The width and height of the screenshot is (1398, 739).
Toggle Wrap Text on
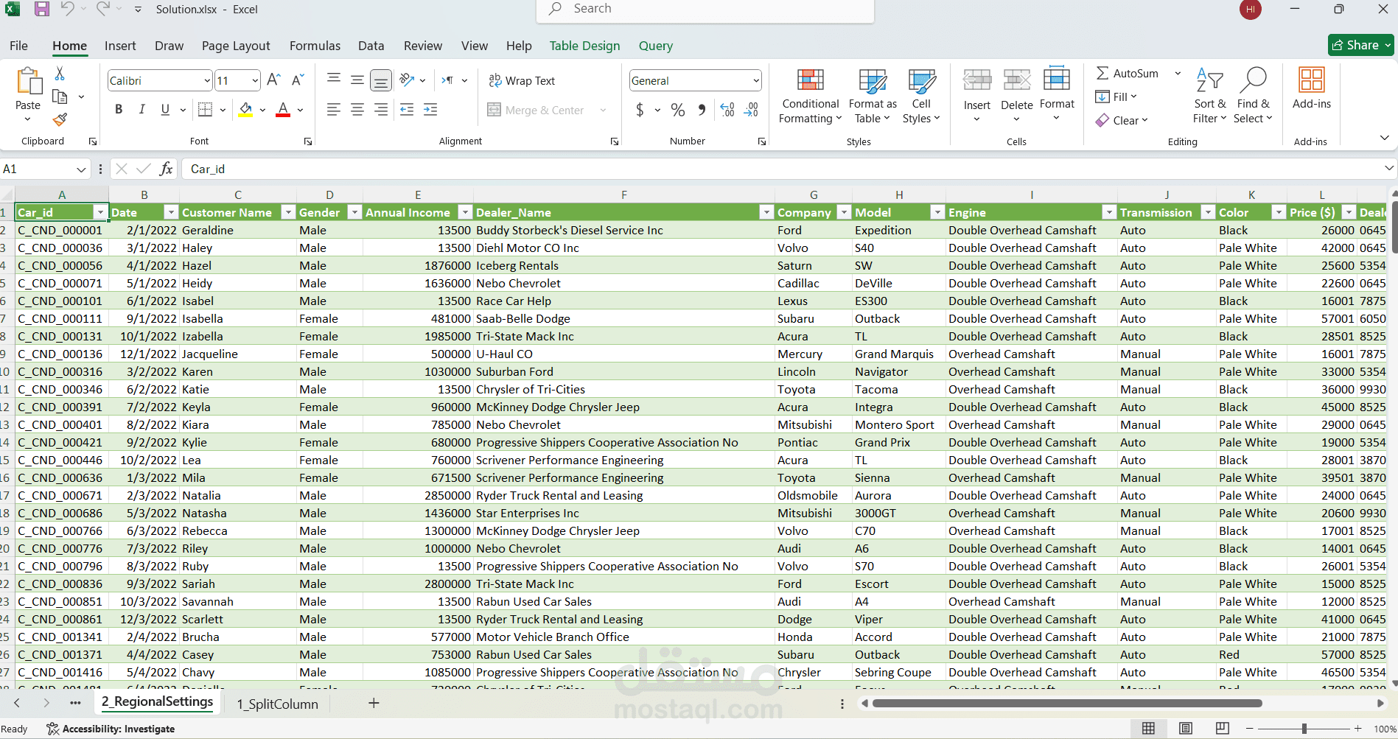(x=522, y=80)
